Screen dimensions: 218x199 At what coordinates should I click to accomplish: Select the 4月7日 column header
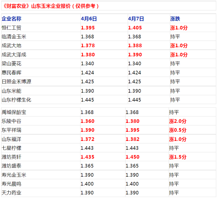pyautogui.click(x=136, y=19)
